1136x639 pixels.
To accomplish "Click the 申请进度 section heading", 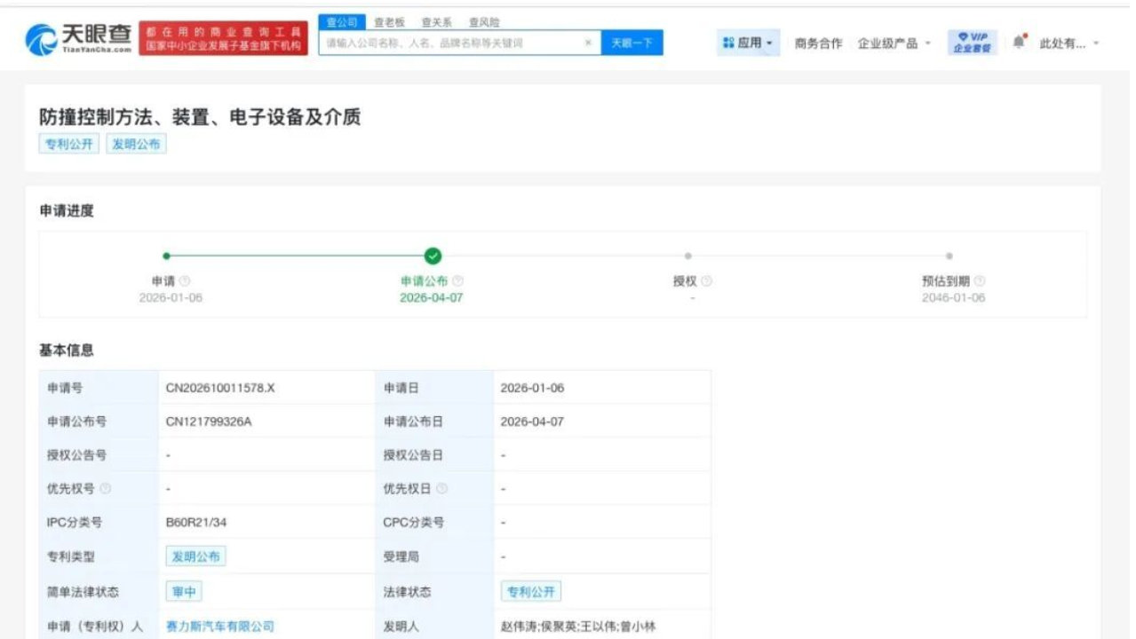I will pos(67,210).
